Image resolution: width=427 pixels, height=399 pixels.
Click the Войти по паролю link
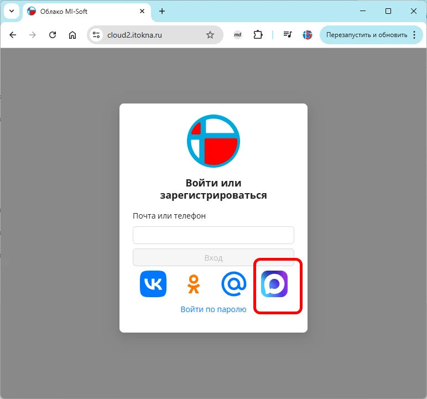tap(213, 309)
